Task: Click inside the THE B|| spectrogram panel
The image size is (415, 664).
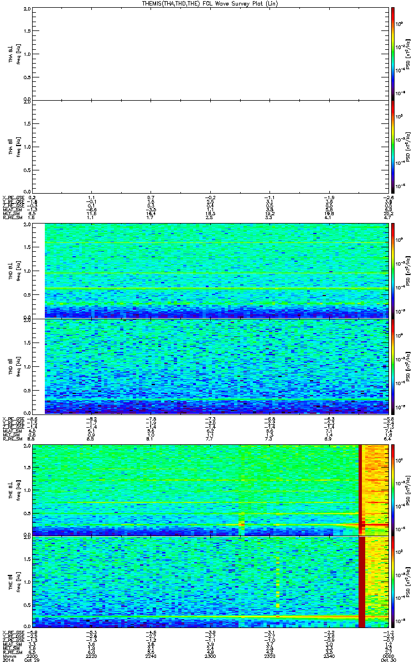Action: (211, 582)
